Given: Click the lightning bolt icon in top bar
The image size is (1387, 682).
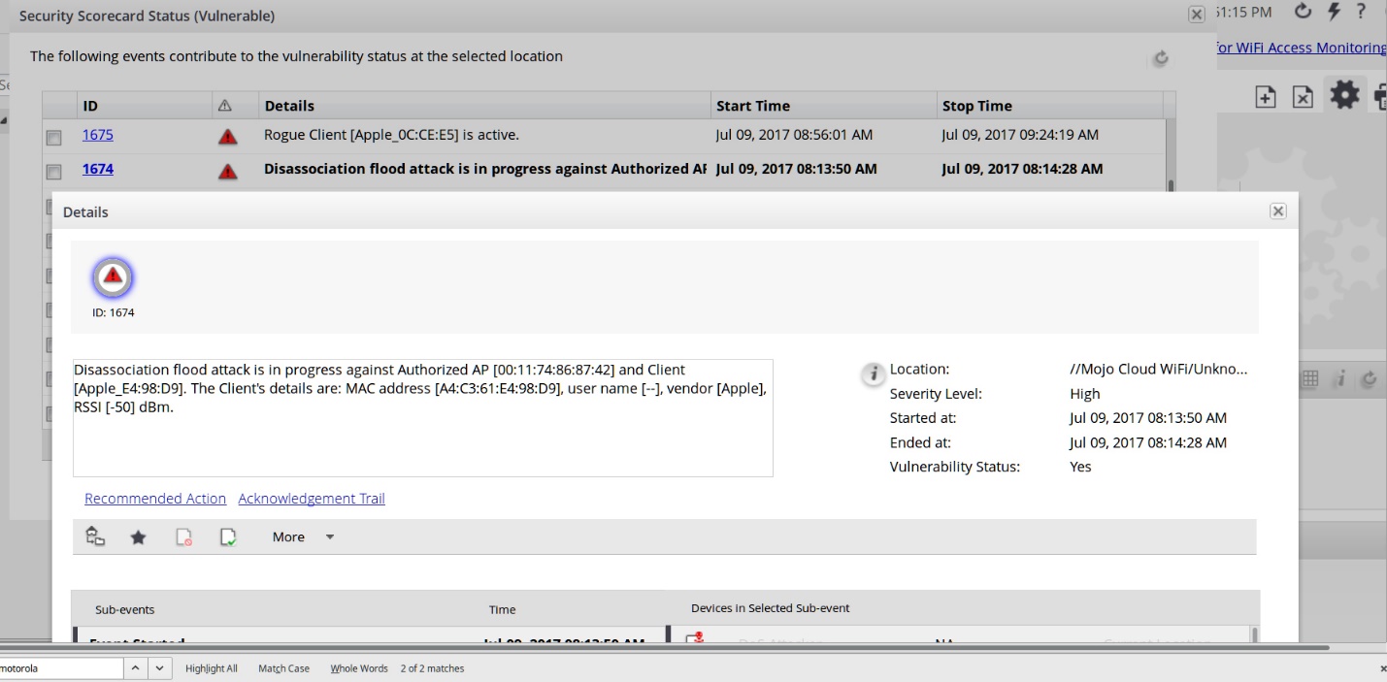Looking at the screenshot, I should (1334, 12).
